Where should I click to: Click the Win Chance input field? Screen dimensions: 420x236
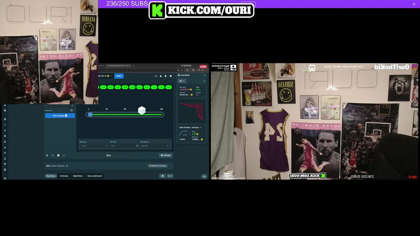click(x=155, y=146)
